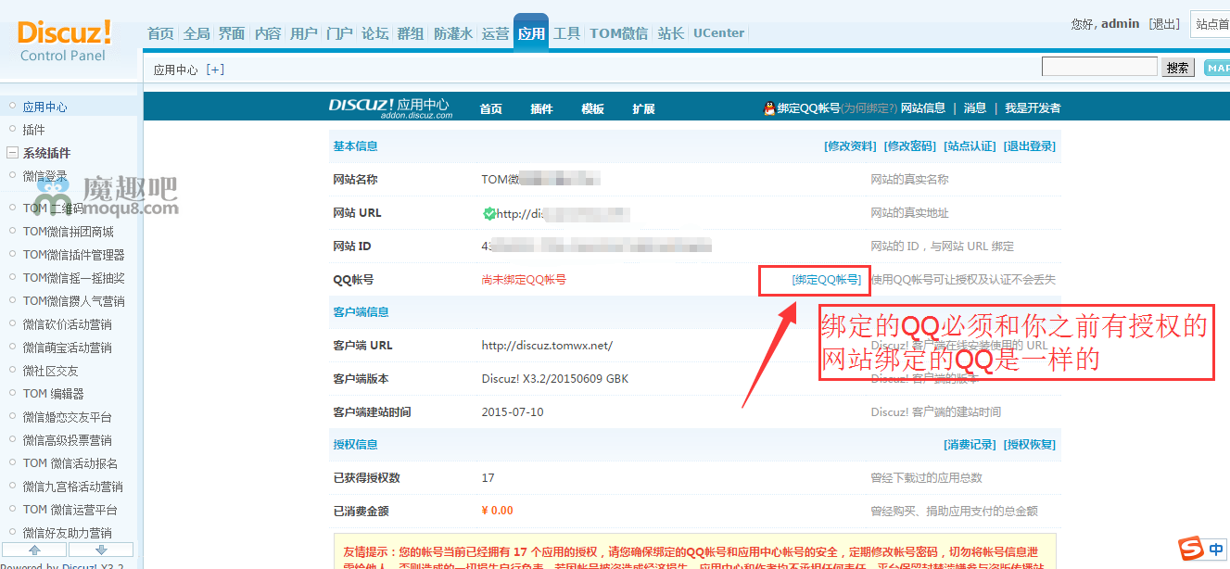Open the 运营 top navigation tab
The image size is (1230, 569).
(496, 33)
